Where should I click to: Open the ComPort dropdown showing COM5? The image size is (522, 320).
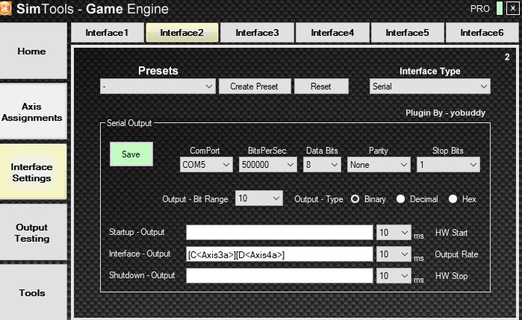(205, 164)
